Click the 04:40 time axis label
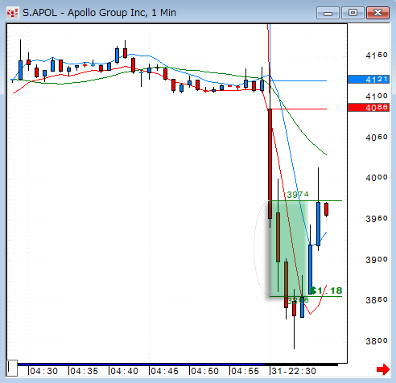 pyautogui.click(x=124, y=371)
